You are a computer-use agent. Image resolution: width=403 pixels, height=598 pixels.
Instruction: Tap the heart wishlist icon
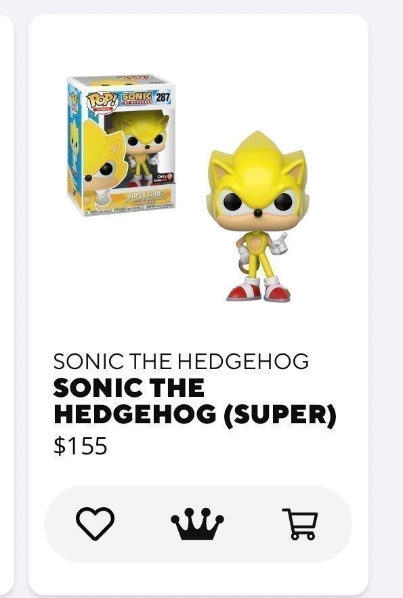tap(95, 524)
